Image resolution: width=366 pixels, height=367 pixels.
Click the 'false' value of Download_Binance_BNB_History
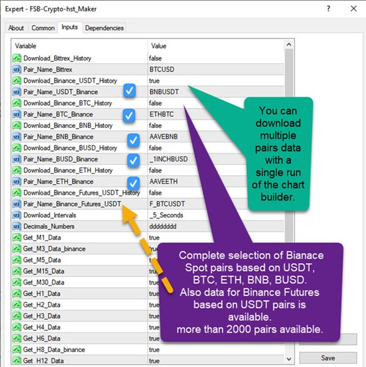pos(155,125)
